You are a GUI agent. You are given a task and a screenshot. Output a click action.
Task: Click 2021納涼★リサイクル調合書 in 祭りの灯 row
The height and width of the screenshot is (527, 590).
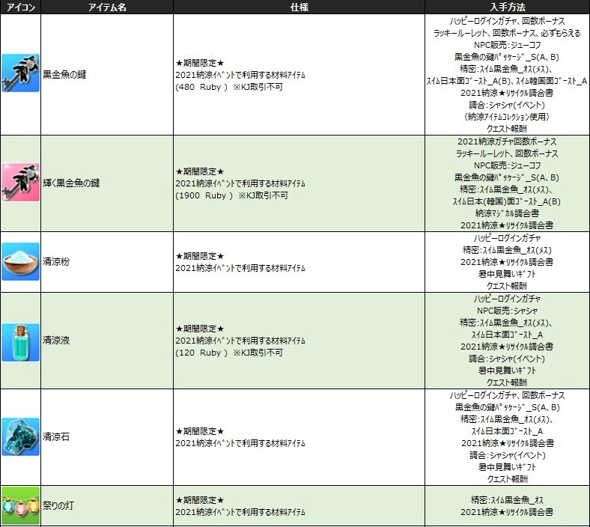pos(507,512)
